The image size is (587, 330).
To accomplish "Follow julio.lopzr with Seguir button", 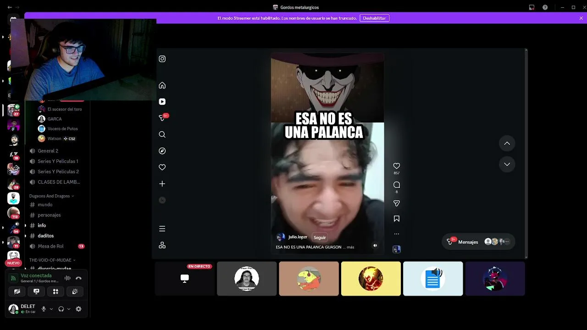I will coord(320,237).
